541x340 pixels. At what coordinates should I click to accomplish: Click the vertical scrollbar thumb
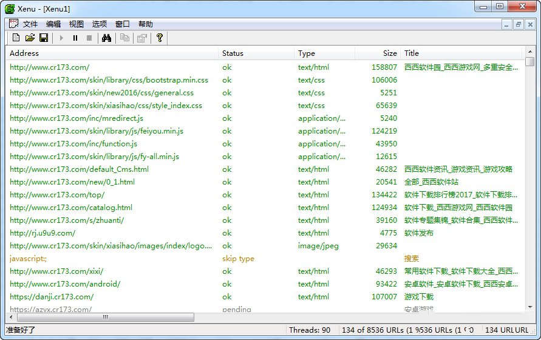[529, 62]
